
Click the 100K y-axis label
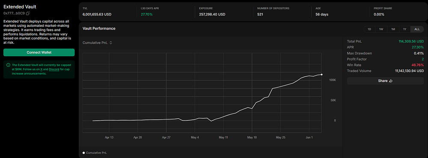333,80
